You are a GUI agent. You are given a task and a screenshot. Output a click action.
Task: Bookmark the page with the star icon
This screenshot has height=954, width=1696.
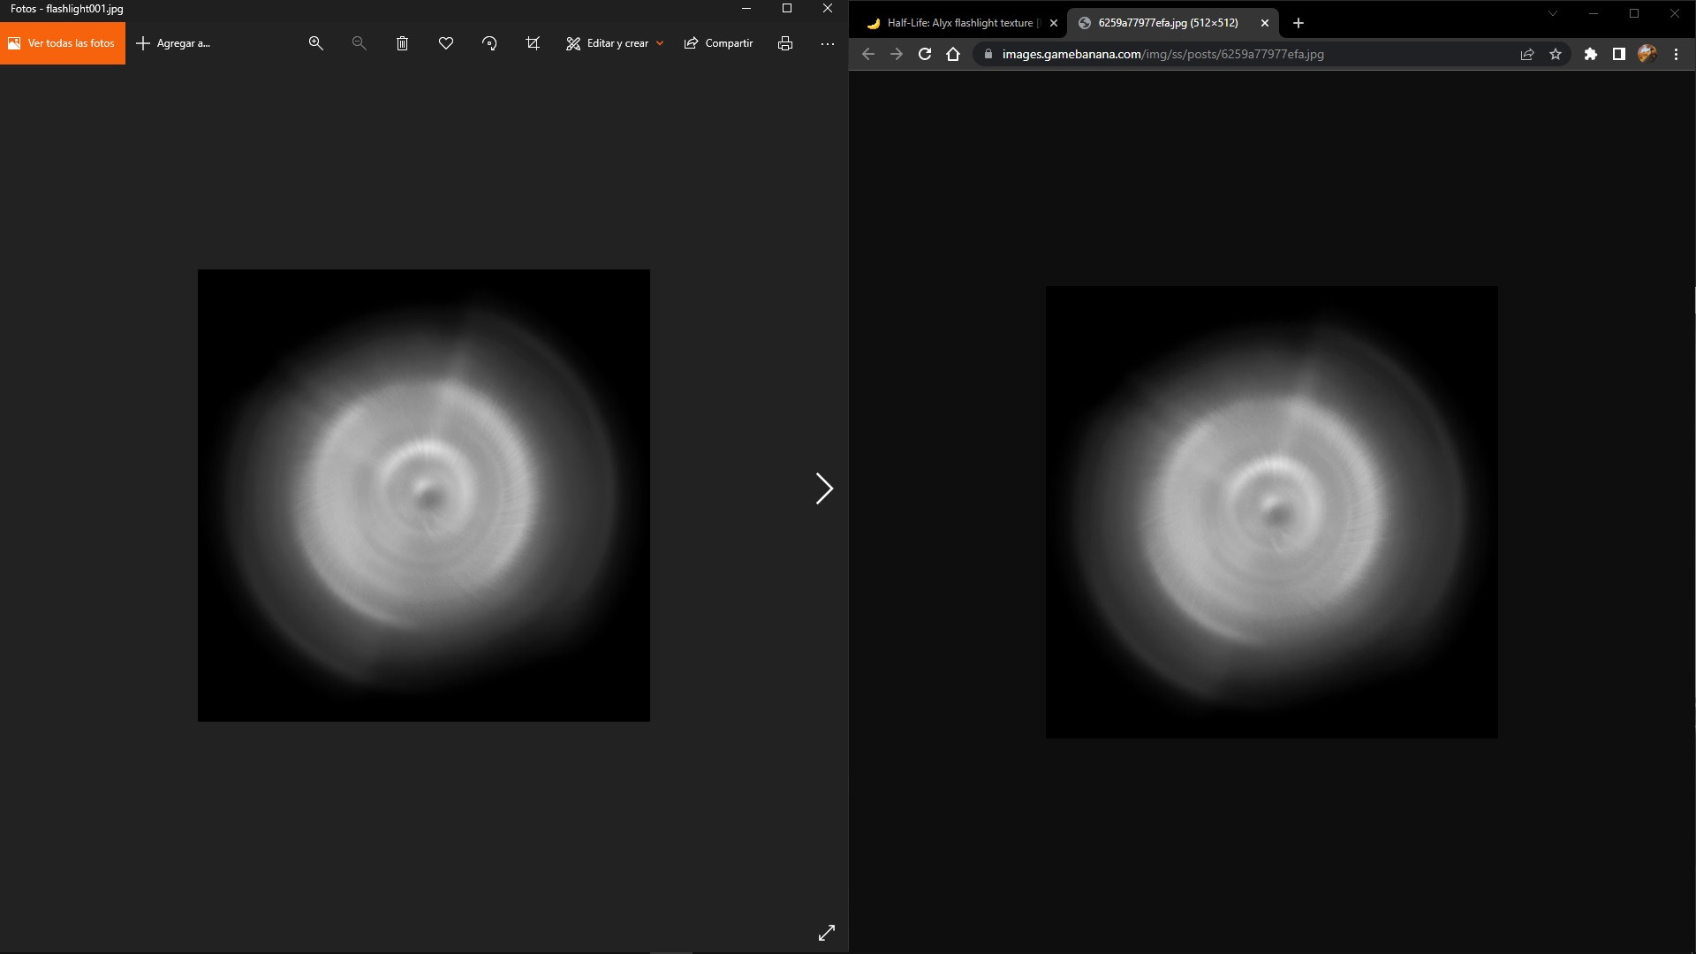point(1556,54)
